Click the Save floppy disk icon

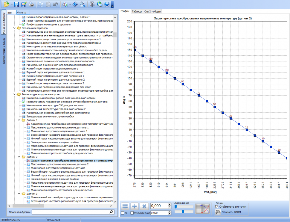point(16,4)
